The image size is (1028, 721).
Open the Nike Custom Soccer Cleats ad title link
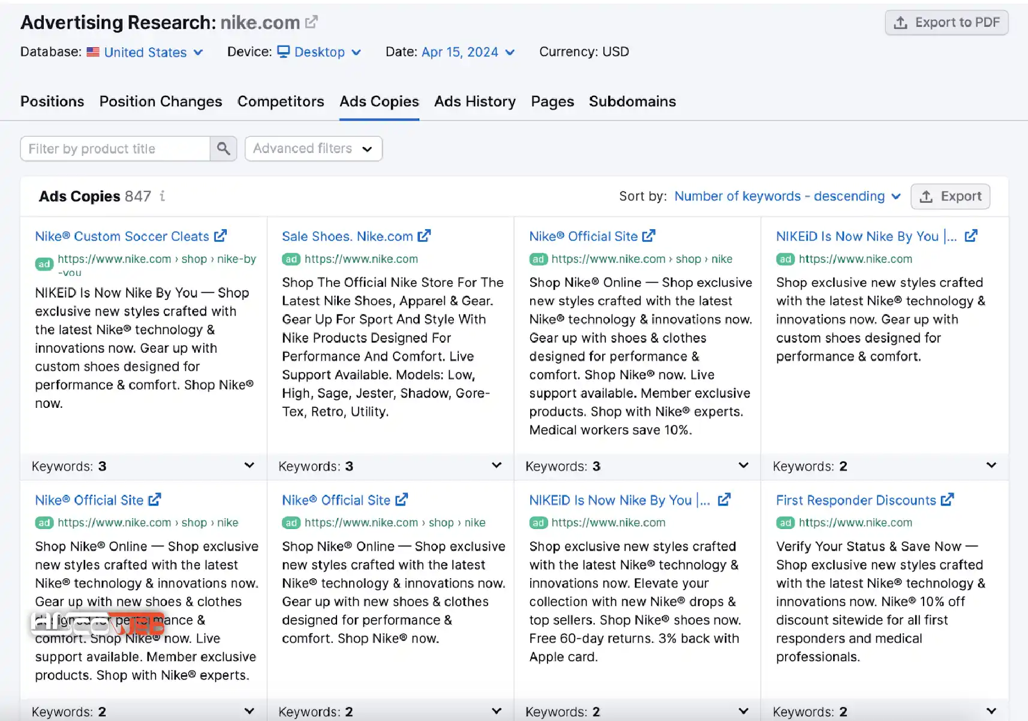point(122,236)
